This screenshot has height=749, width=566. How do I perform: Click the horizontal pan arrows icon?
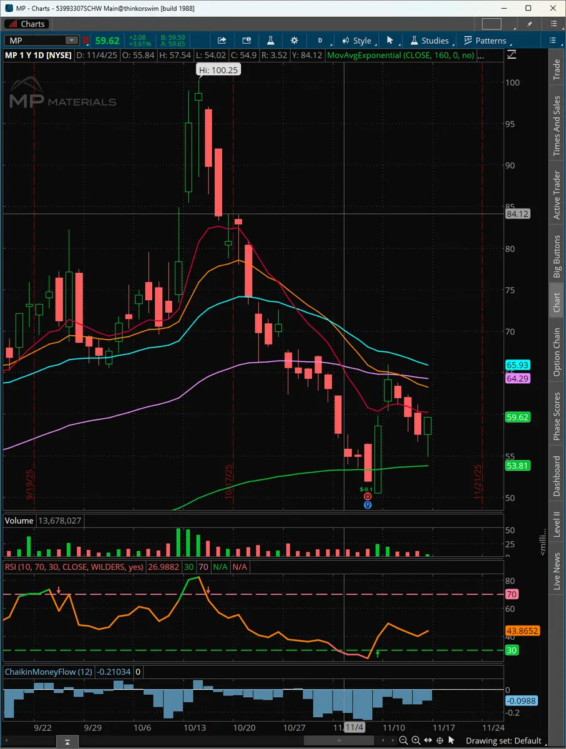point(428,740)
